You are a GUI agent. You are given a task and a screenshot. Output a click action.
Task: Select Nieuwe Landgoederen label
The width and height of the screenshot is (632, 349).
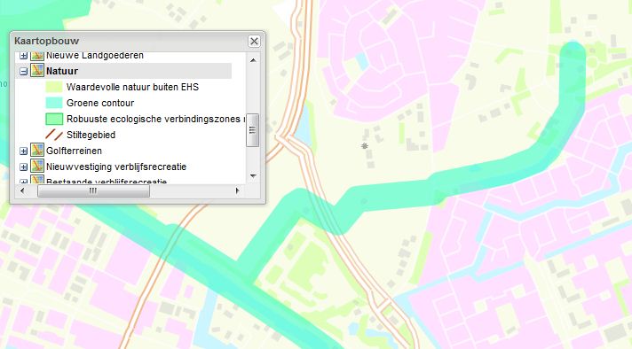(x=95, y=56)
